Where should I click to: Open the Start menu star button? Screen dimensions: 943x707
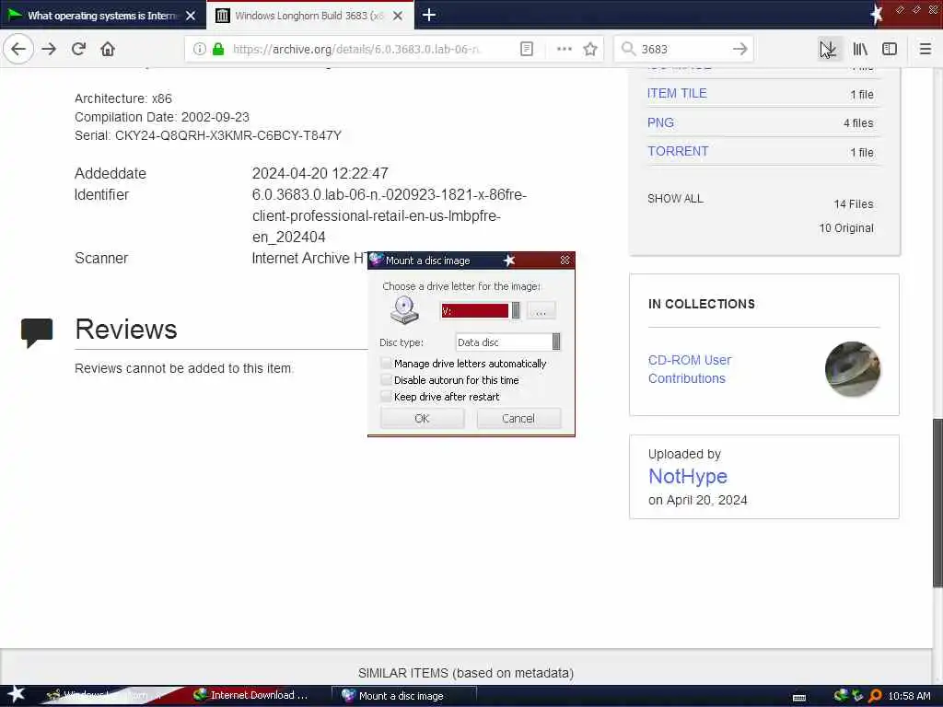click(x=16, y=695)
